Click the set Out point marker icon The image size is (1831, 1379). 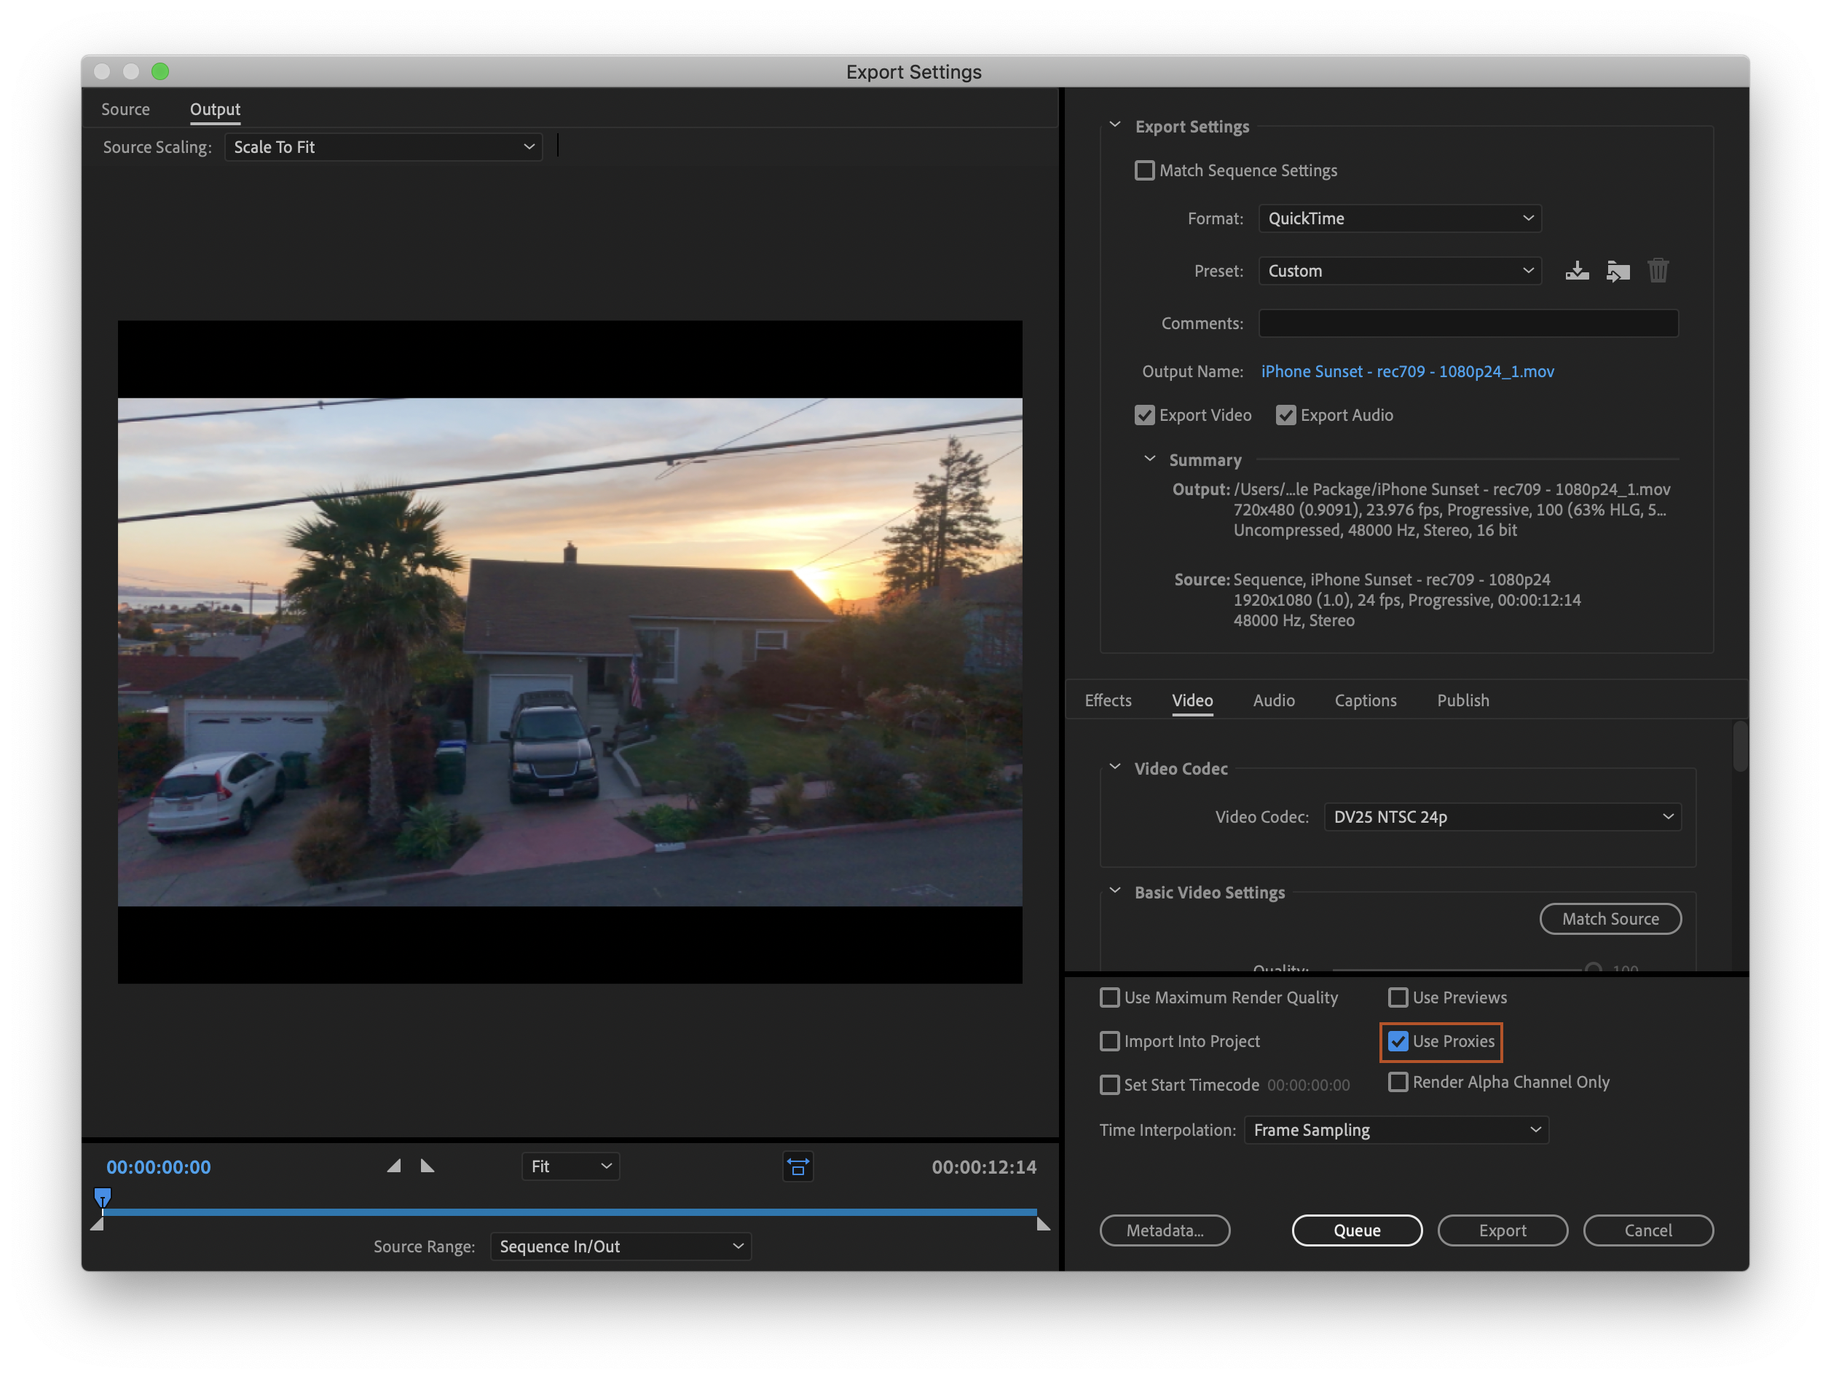[x=428, y=1165]
